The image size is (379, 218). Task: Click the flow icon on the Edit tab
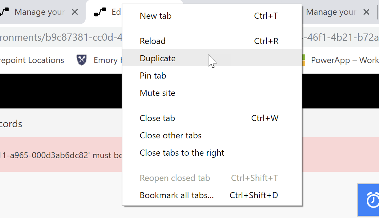point(100,12)
